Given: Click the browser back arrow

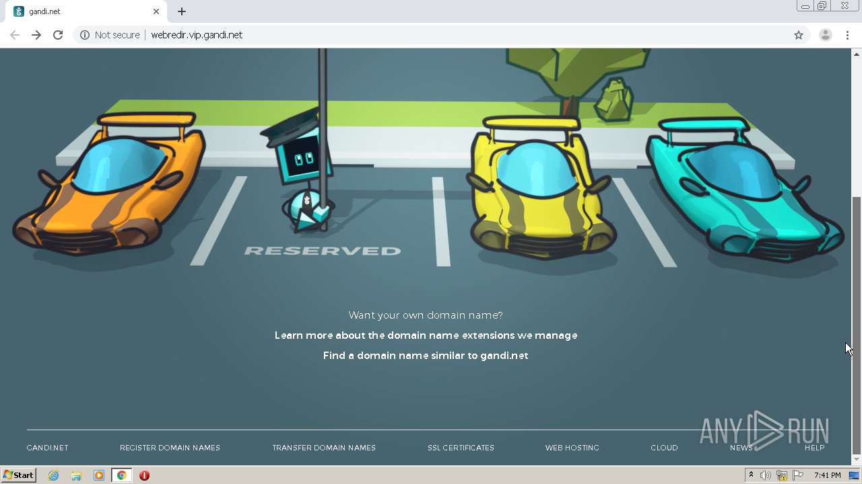Looking at the screenshot, I should (x=15, y=35).
